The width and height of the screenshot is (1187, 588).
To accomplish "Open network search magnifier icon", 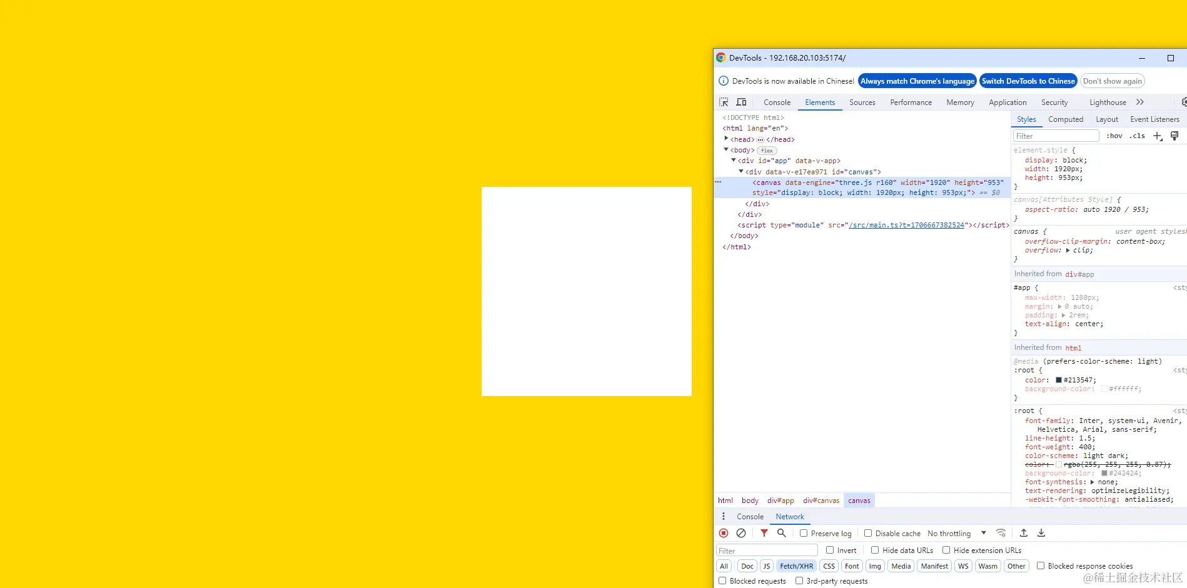I will pyautogui.click(x=781, y=533).
